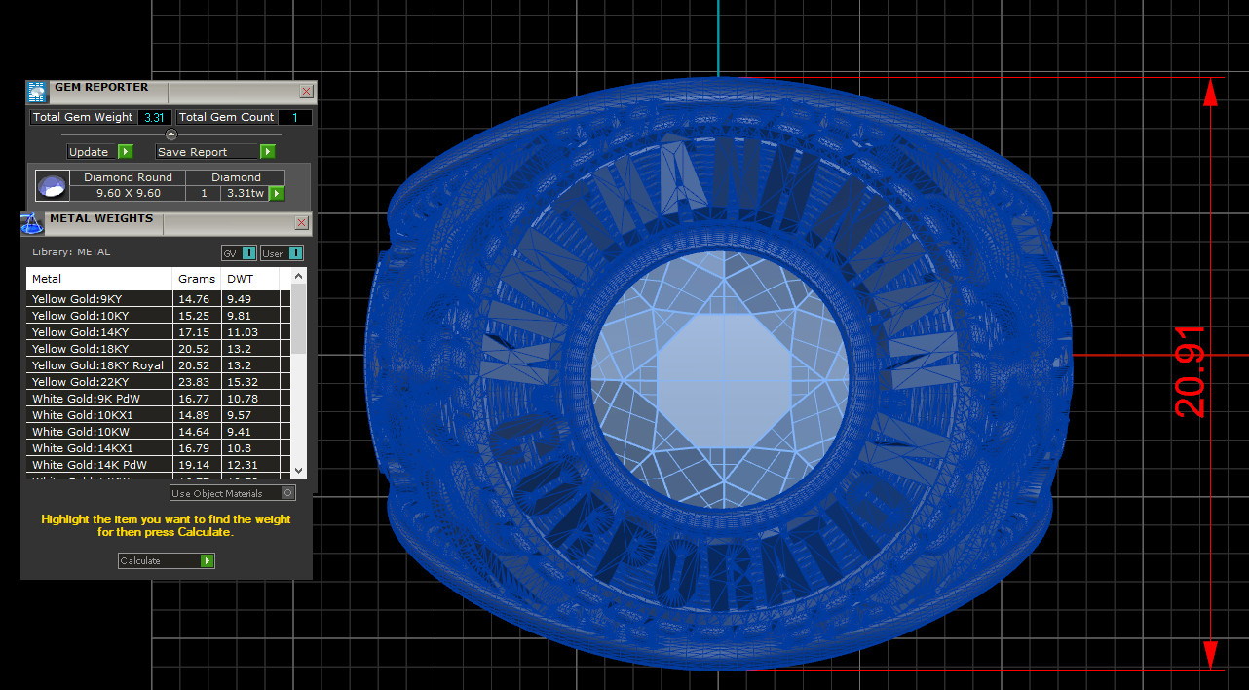Click the Metal Weights scale icon
1249x690 pixels.
click(x=32, y=223)
